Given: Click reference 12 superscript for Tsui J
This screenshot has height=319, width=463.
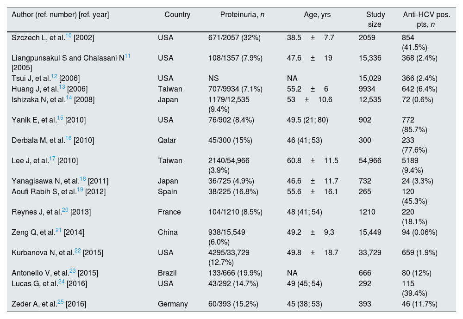Looking at the screenshot, I should coord(55,77).
